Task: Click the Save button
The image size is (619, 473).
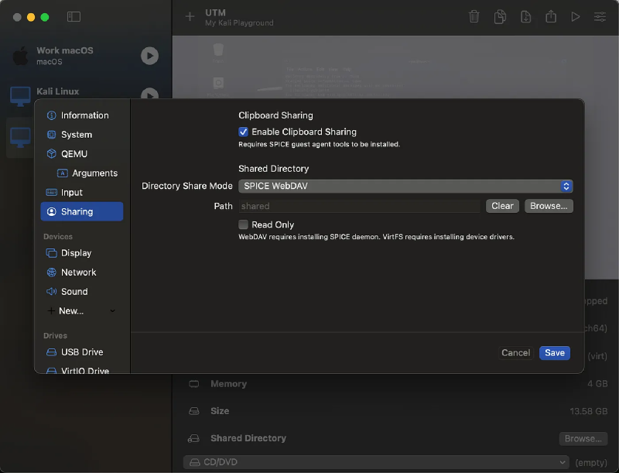Action: pyautogui.click(x=554, y=353)
